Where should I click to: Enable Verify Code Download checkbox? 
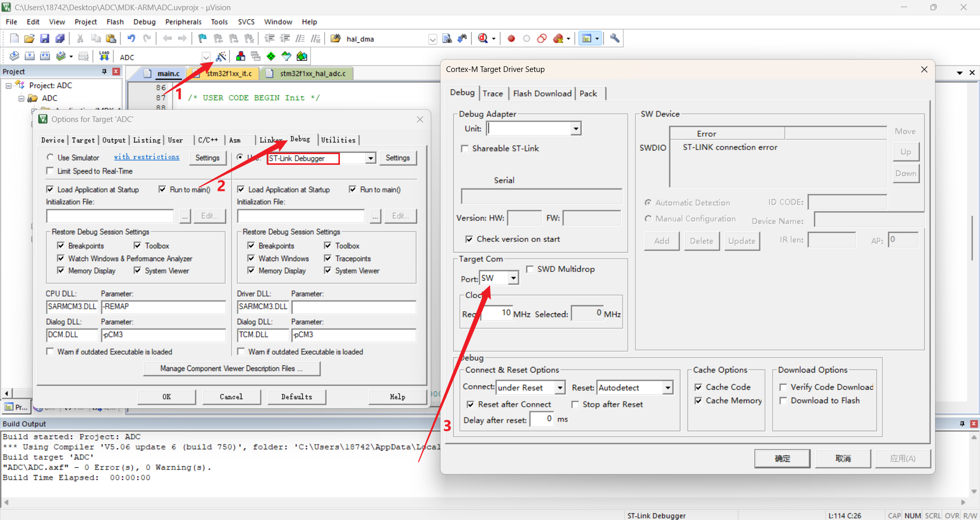[783, 387]
